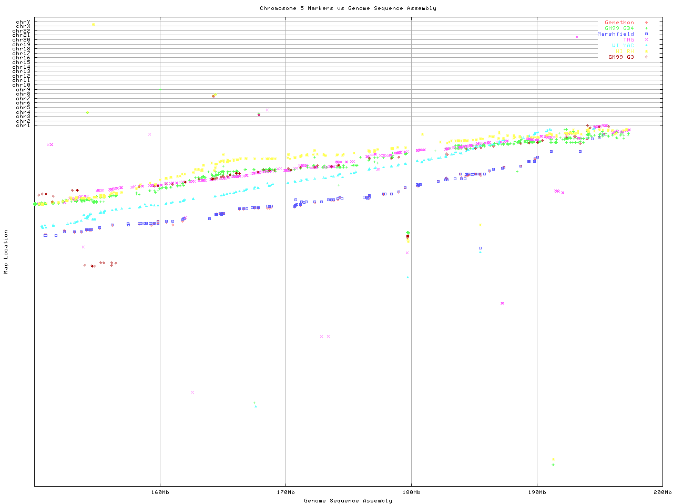The image size is (673, 504).
Task: Click the WI YAC legend text
Action: pyautogui.click(x=623, y=46)
